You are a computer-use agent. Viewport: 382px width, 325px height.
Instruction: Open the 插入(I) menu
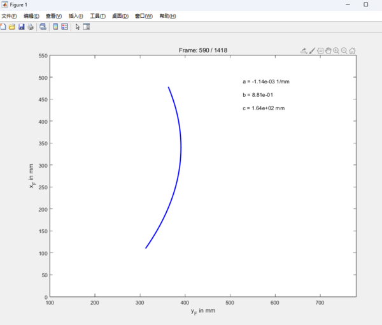[x=75, y=16]
